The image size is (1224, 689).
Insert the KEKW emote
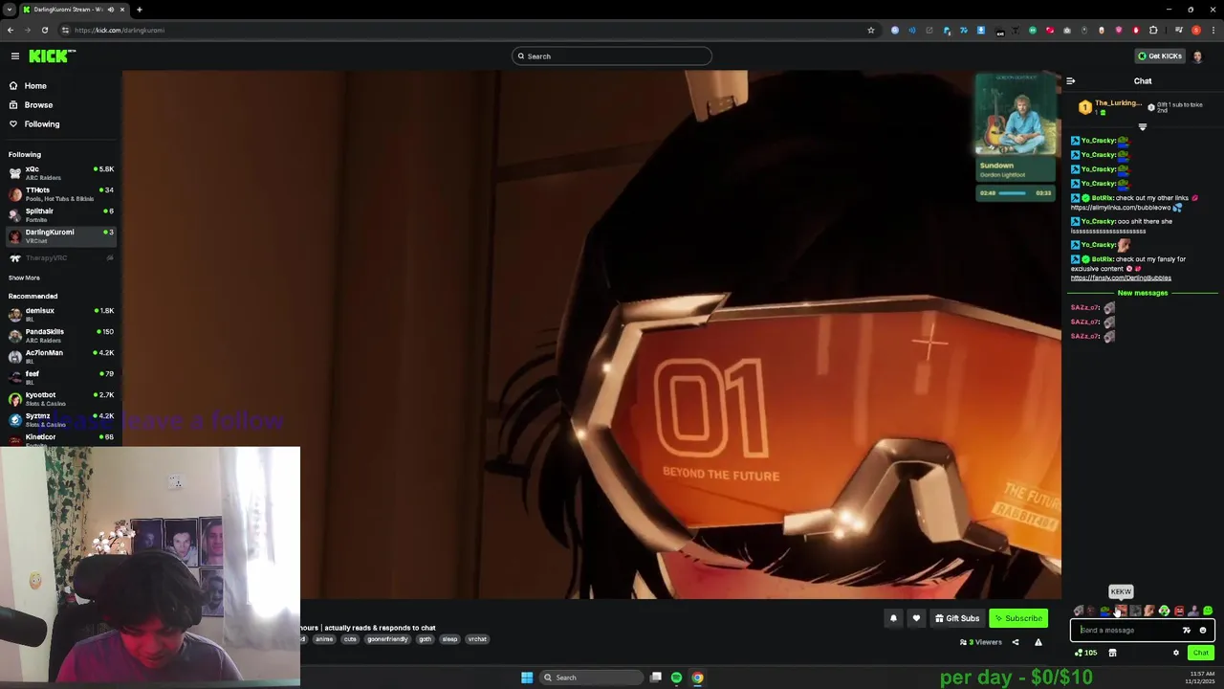click(1121, 611)
